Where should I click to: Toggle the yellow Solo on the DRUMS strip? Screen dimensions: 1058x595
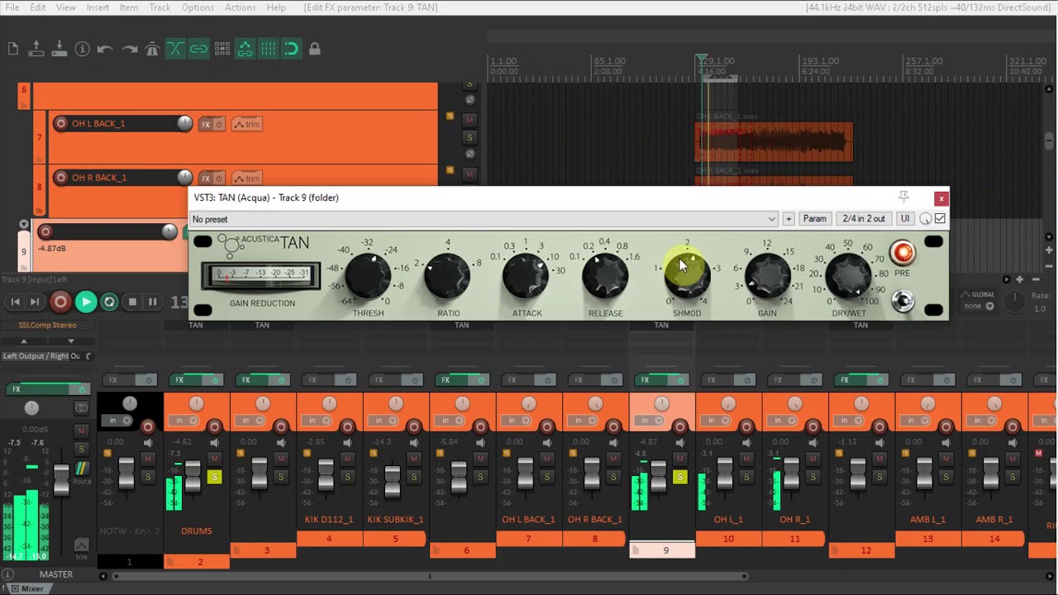pyautogui.click(x=214, y=477)
